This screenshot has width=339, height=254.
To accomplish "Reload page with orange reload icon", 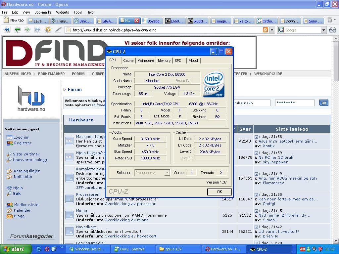I will pos(48,29).
